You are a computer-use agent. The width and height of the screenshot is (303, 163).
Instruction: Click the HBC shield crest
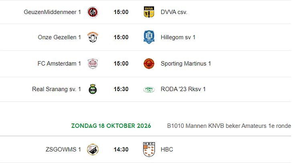149,149
